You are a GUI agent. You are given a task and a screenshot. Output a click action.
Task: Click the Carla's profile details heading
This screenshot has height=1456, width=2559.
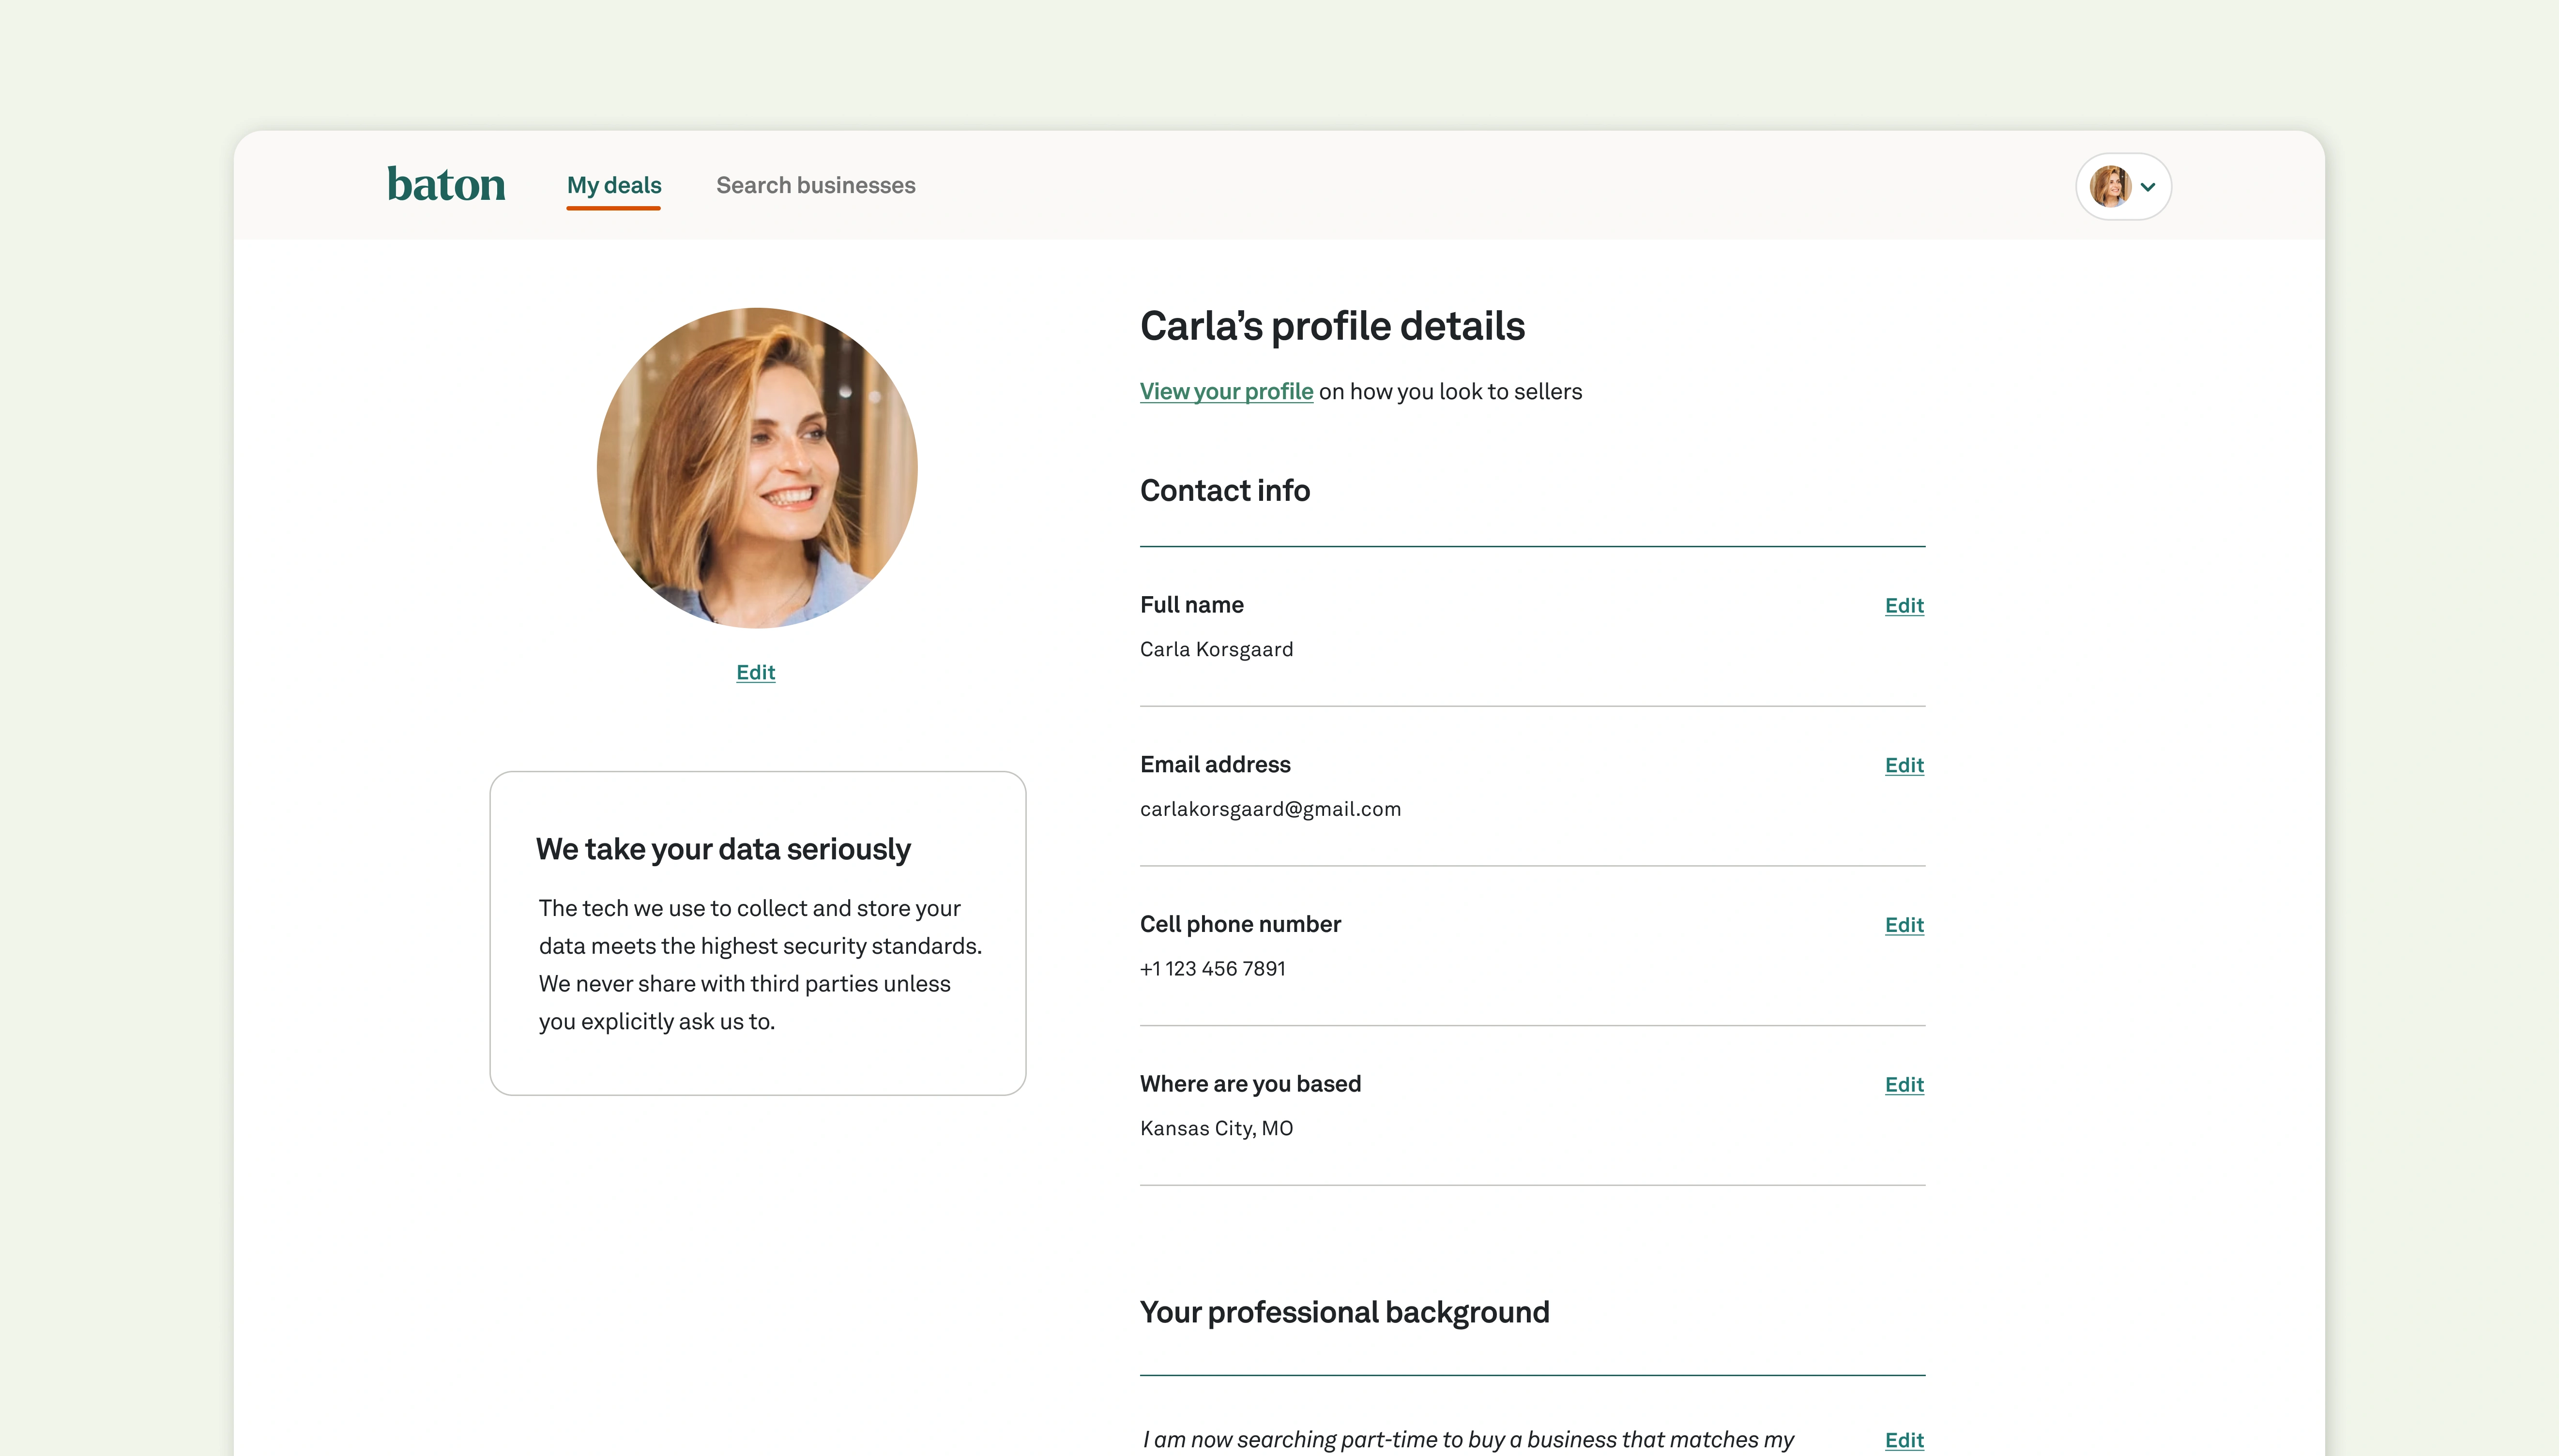(x=1333, y=325)
